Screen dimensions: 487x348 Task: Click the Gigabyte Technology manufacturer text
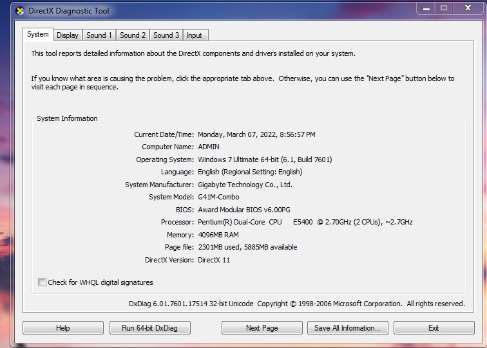pos(245,185)
